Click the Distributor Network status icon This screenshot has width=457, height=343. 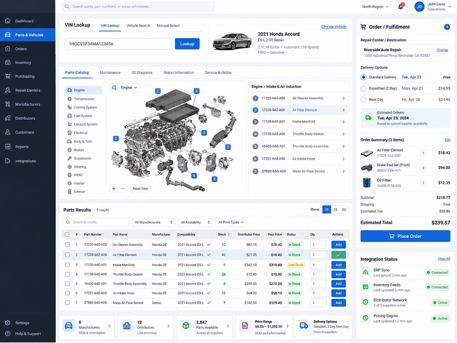point(365,302)
